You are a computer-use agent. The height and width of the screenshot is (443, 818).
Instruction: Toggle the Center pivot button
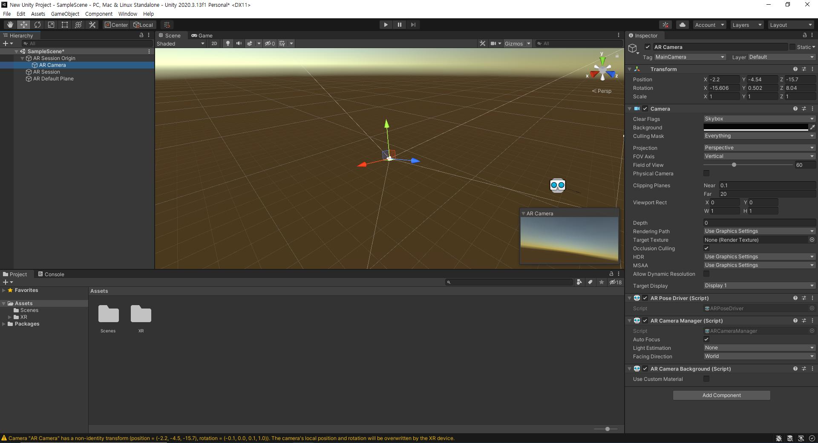tap(116, 25)
